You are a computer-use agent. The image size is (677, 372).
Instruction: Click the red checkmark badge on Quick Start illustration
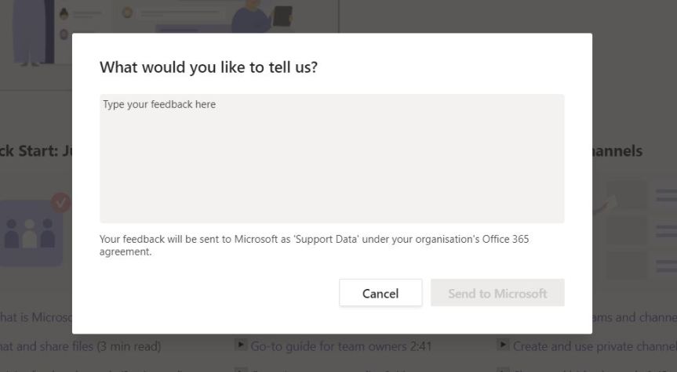point(60,203)
